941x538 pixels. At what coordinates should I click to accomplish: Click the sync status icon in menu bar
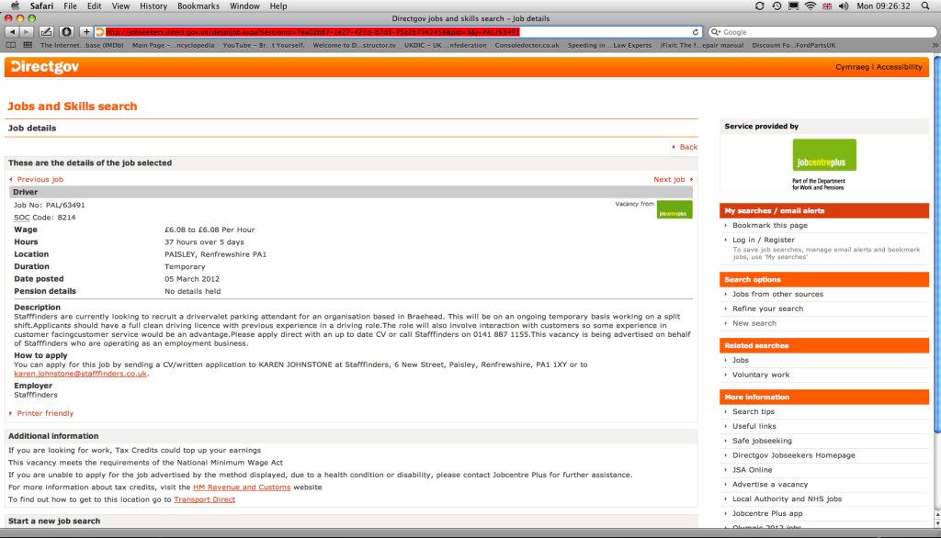point(760,6)
